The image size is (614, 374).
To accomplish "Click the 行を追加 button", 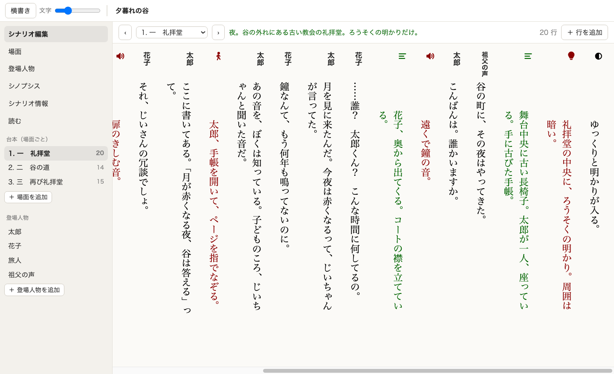I will [585, 32].
